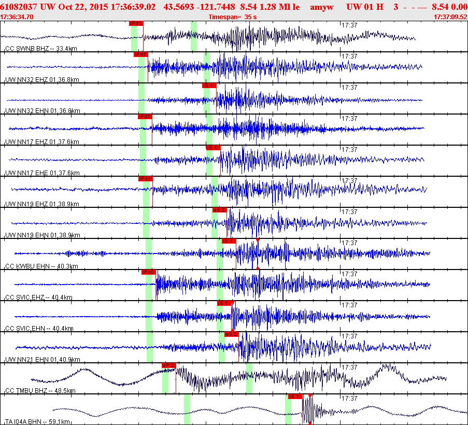Image resolution: width=468 pixels, height=425 pixels.
Task: Click the 17:37 time tick on KWBU EHN row
Action: pyautogui.click(x=349, y=243)
